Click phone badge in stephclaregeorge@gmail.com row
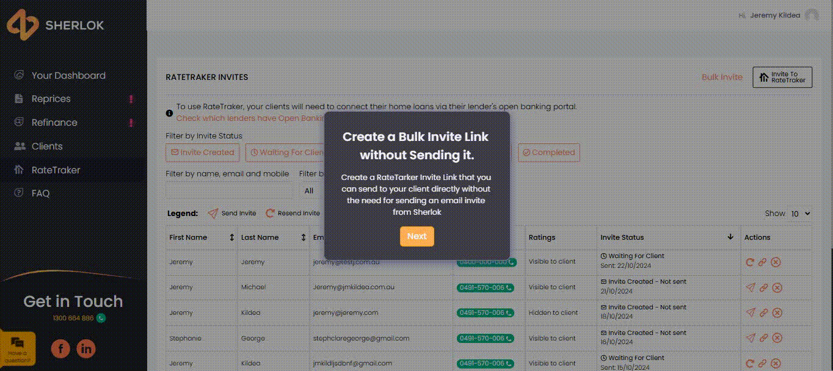833x371 pixels. tap(486, 338)
